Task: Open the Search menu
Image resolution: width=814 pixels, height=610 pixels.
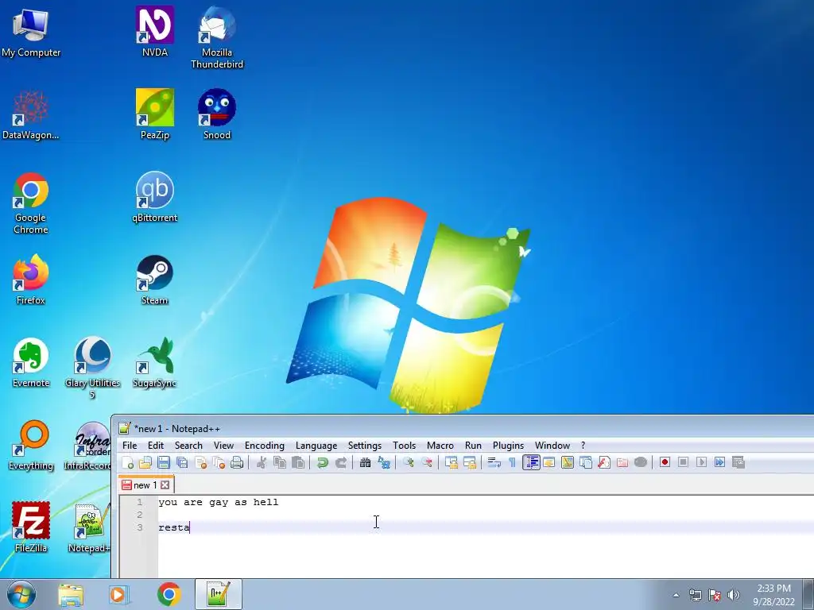Action: click(x=188, y=446)
